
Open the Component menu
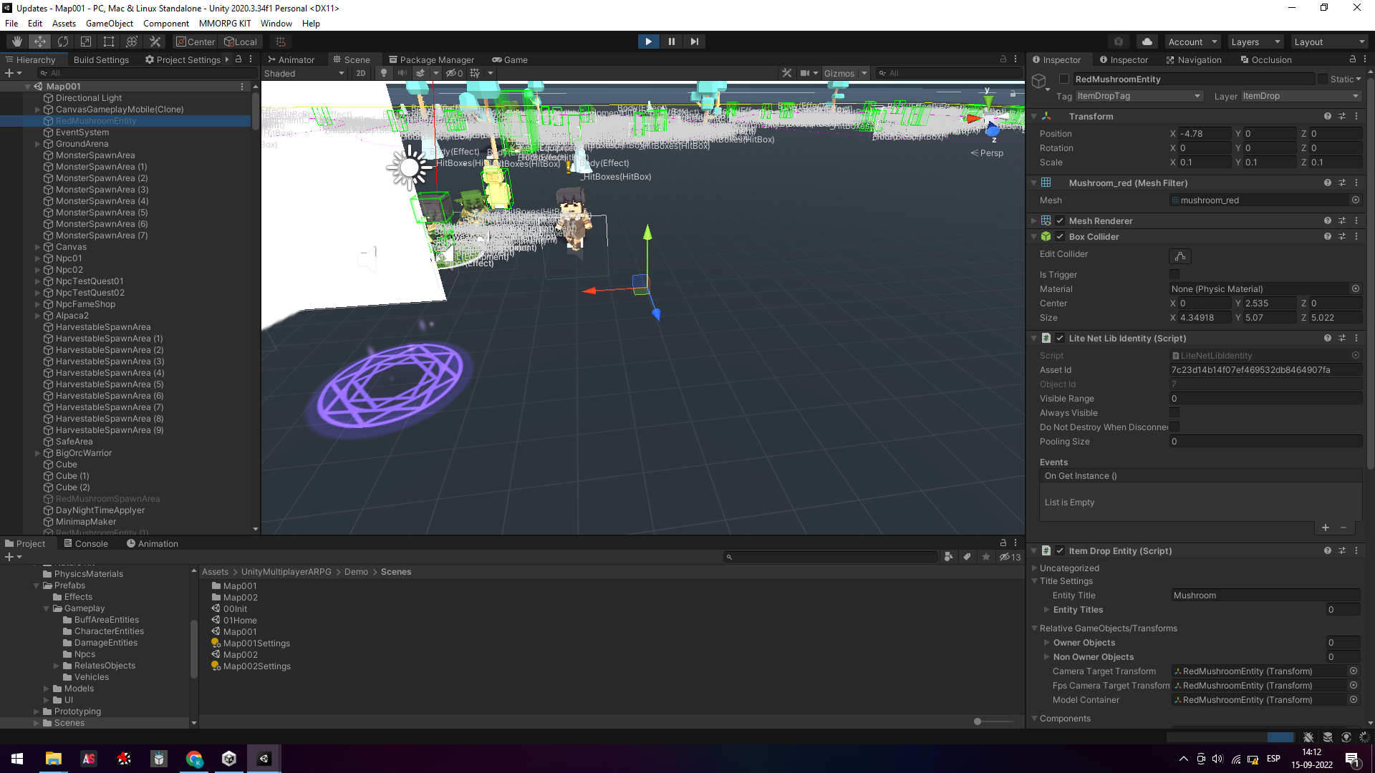coord(166,24)
